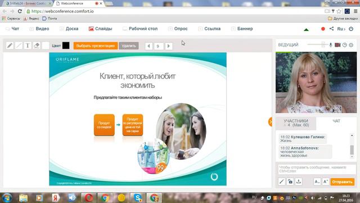Click the clock timer icon

(345, 45)
